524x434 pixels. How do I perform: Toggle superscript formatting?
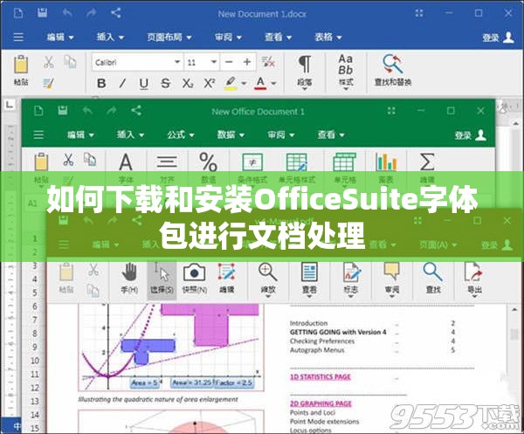point(210,83)
